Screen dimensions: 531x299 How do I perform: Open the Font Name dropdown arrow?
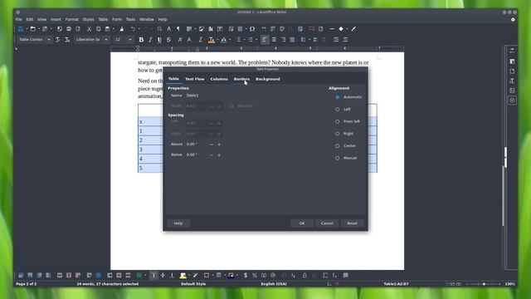point(106,40)
